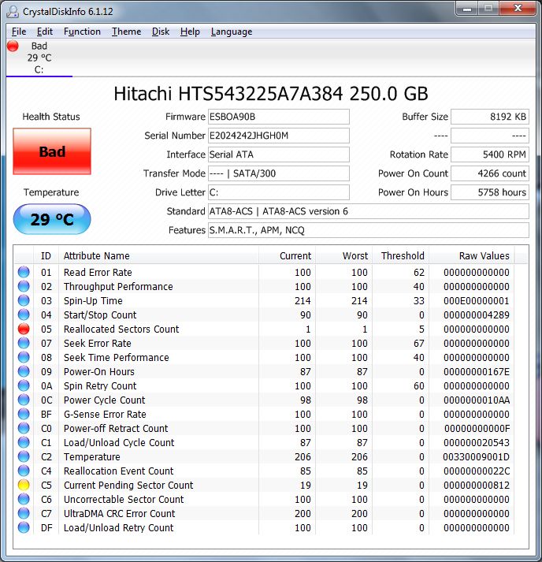Click the Serial Number field
The height and width of the screenshot is (562, 542).
[279, 136]
